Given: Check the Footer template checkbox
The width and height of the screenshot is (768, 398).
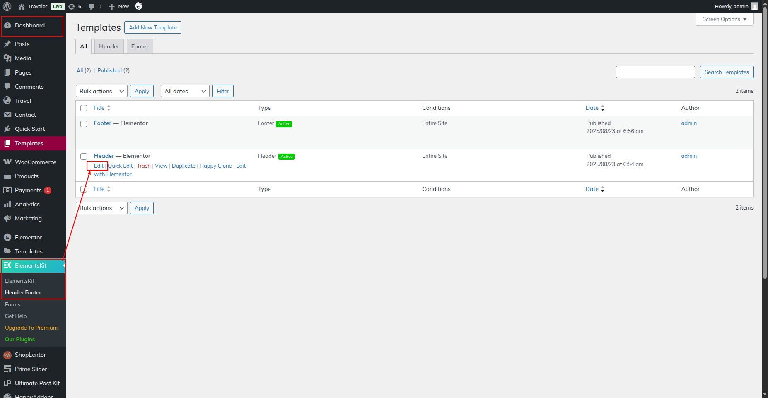Looking at the screenshot, I should 84,124.
